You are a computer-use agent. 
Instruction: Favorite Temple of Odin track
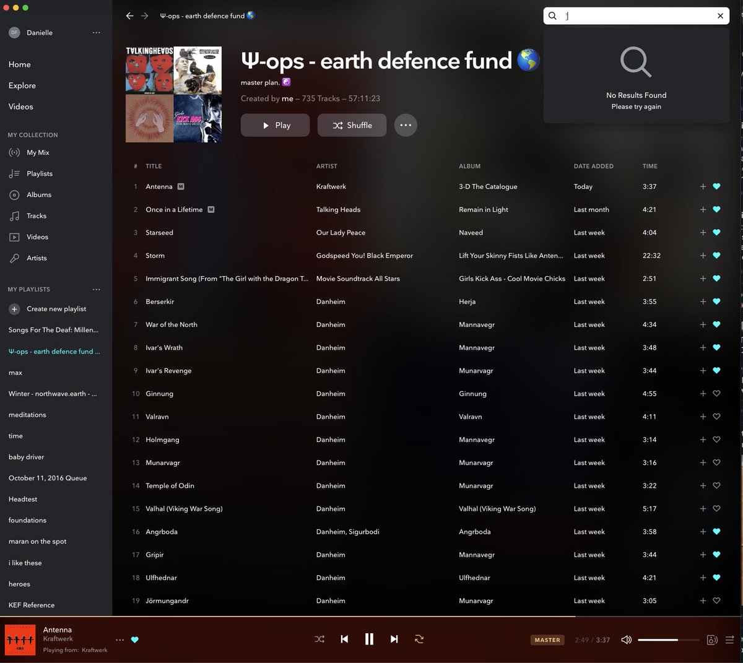coord(716,486)
